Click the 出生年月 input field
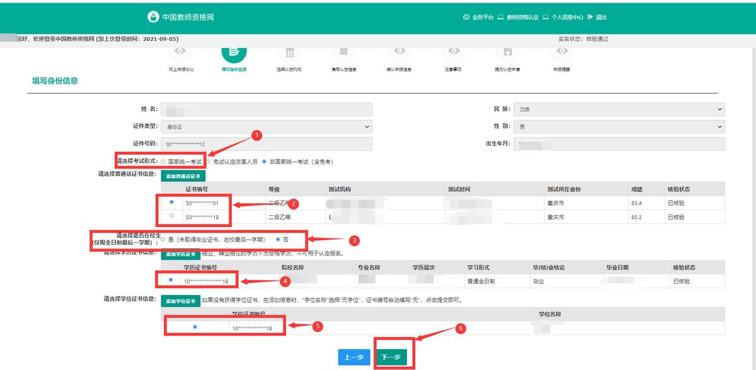This screenshot has height=370, width=756. [619, 144]
